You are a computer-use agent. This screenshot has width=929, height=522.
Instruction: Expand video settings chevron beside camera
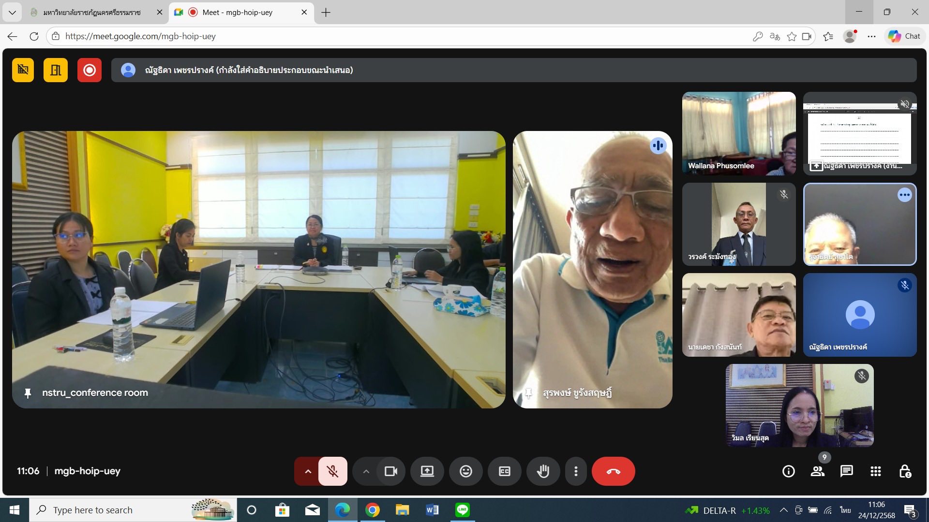coord(366,471)
